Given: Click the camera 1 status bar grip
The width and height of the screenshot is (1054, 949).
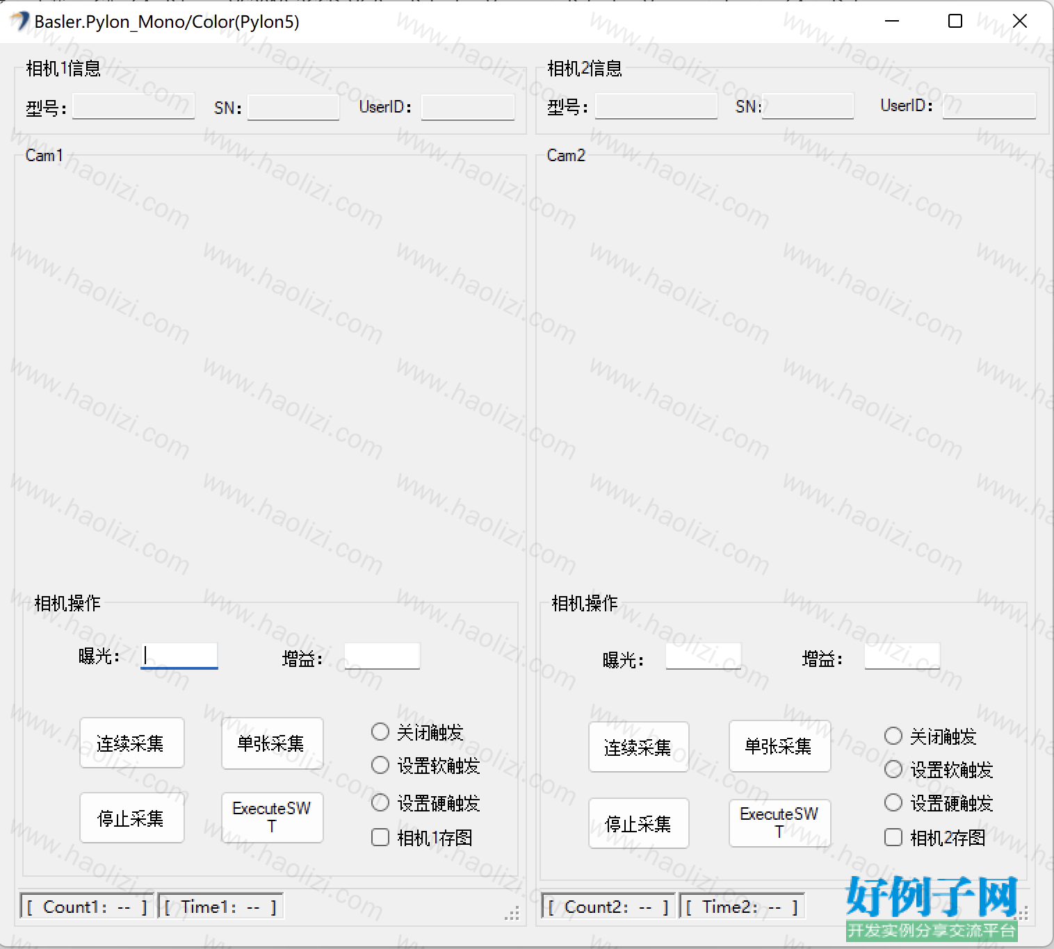Looking at the screenshot, I should click(512, 914).
